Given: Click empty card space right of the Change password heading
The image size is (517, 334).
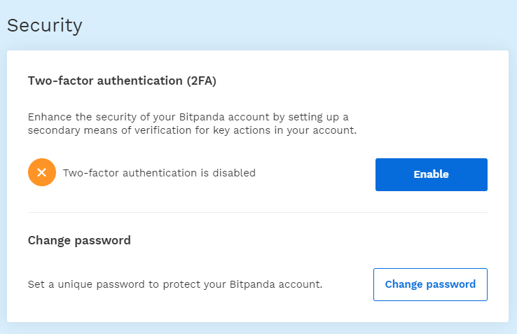Looking at the screenshot, I should point(307,240).
